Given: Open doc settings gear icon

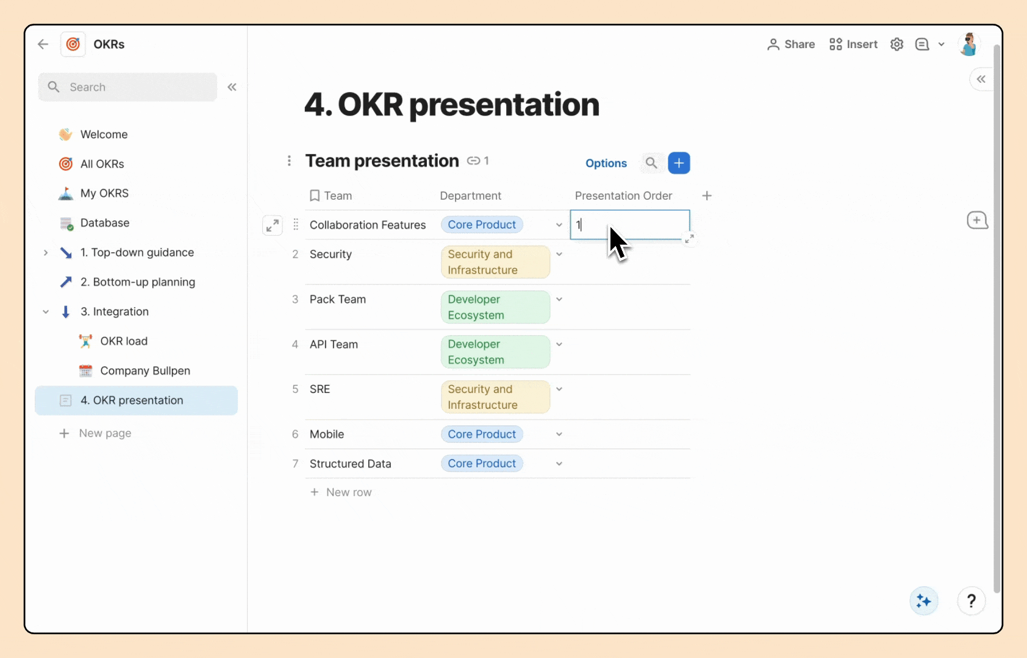Looking at the screenshot, I should pyautogui.click(x=896, y=44).
